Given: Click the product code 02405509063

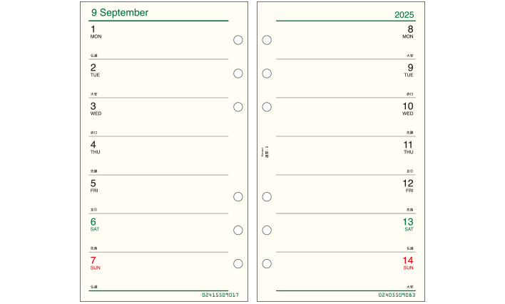Looking at the screenshot, I should point(397,295).
